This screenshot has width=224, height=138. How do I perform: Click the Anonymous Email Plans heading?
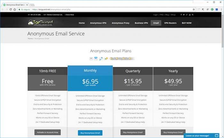pyautogui.click(x=111, y=51)
